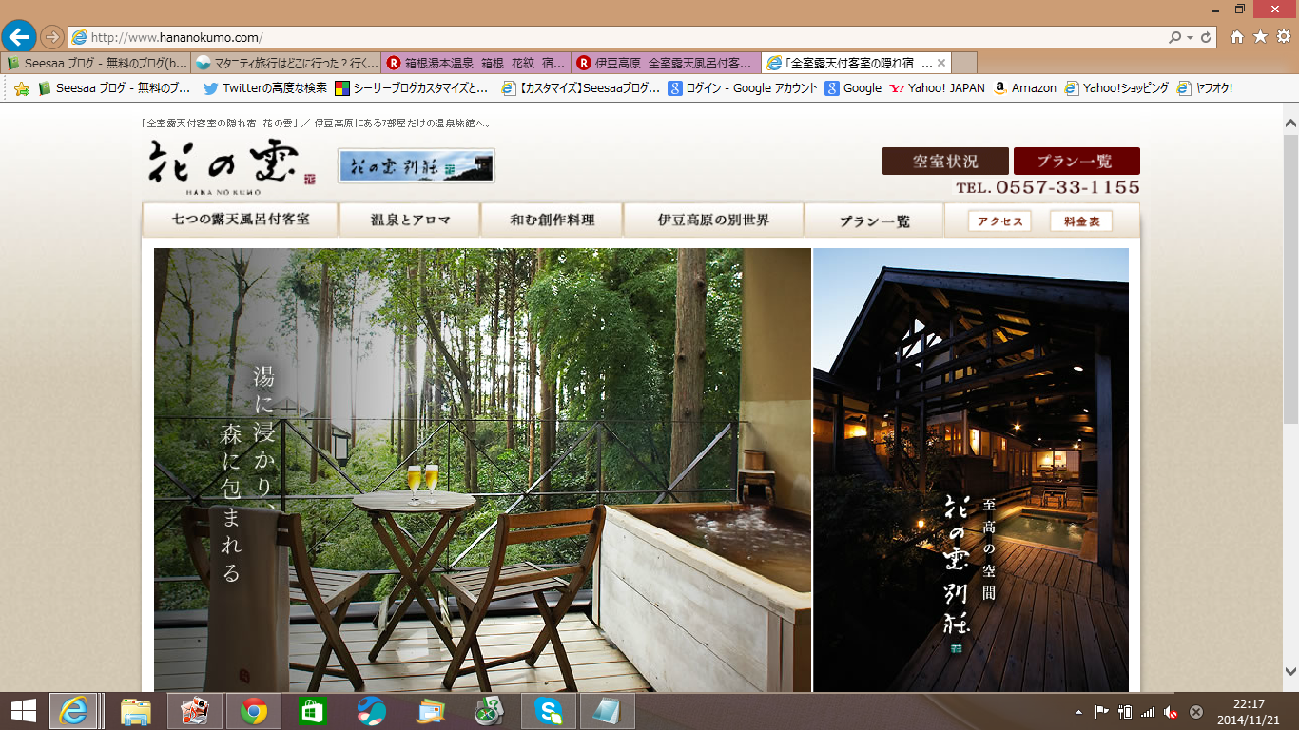
Task: Open the 温泉とアロマ menu item
Action: [x=410, y=220]
